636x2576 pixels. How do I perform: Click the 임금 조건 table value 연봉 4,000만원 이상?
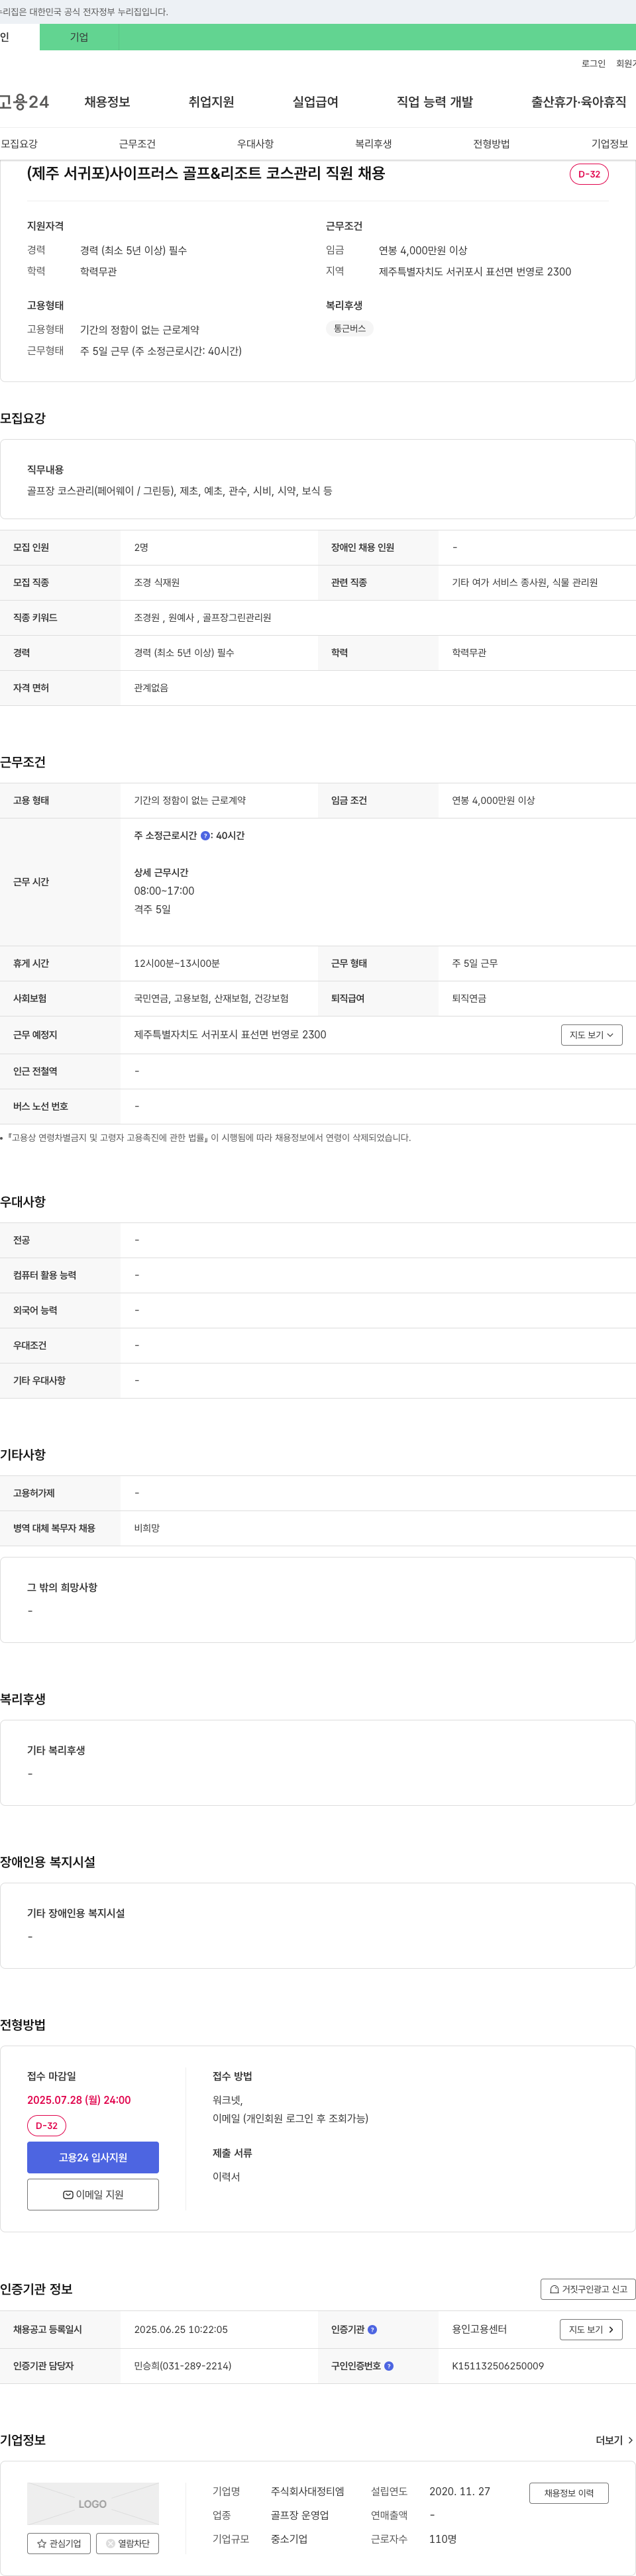pos(493,800)
